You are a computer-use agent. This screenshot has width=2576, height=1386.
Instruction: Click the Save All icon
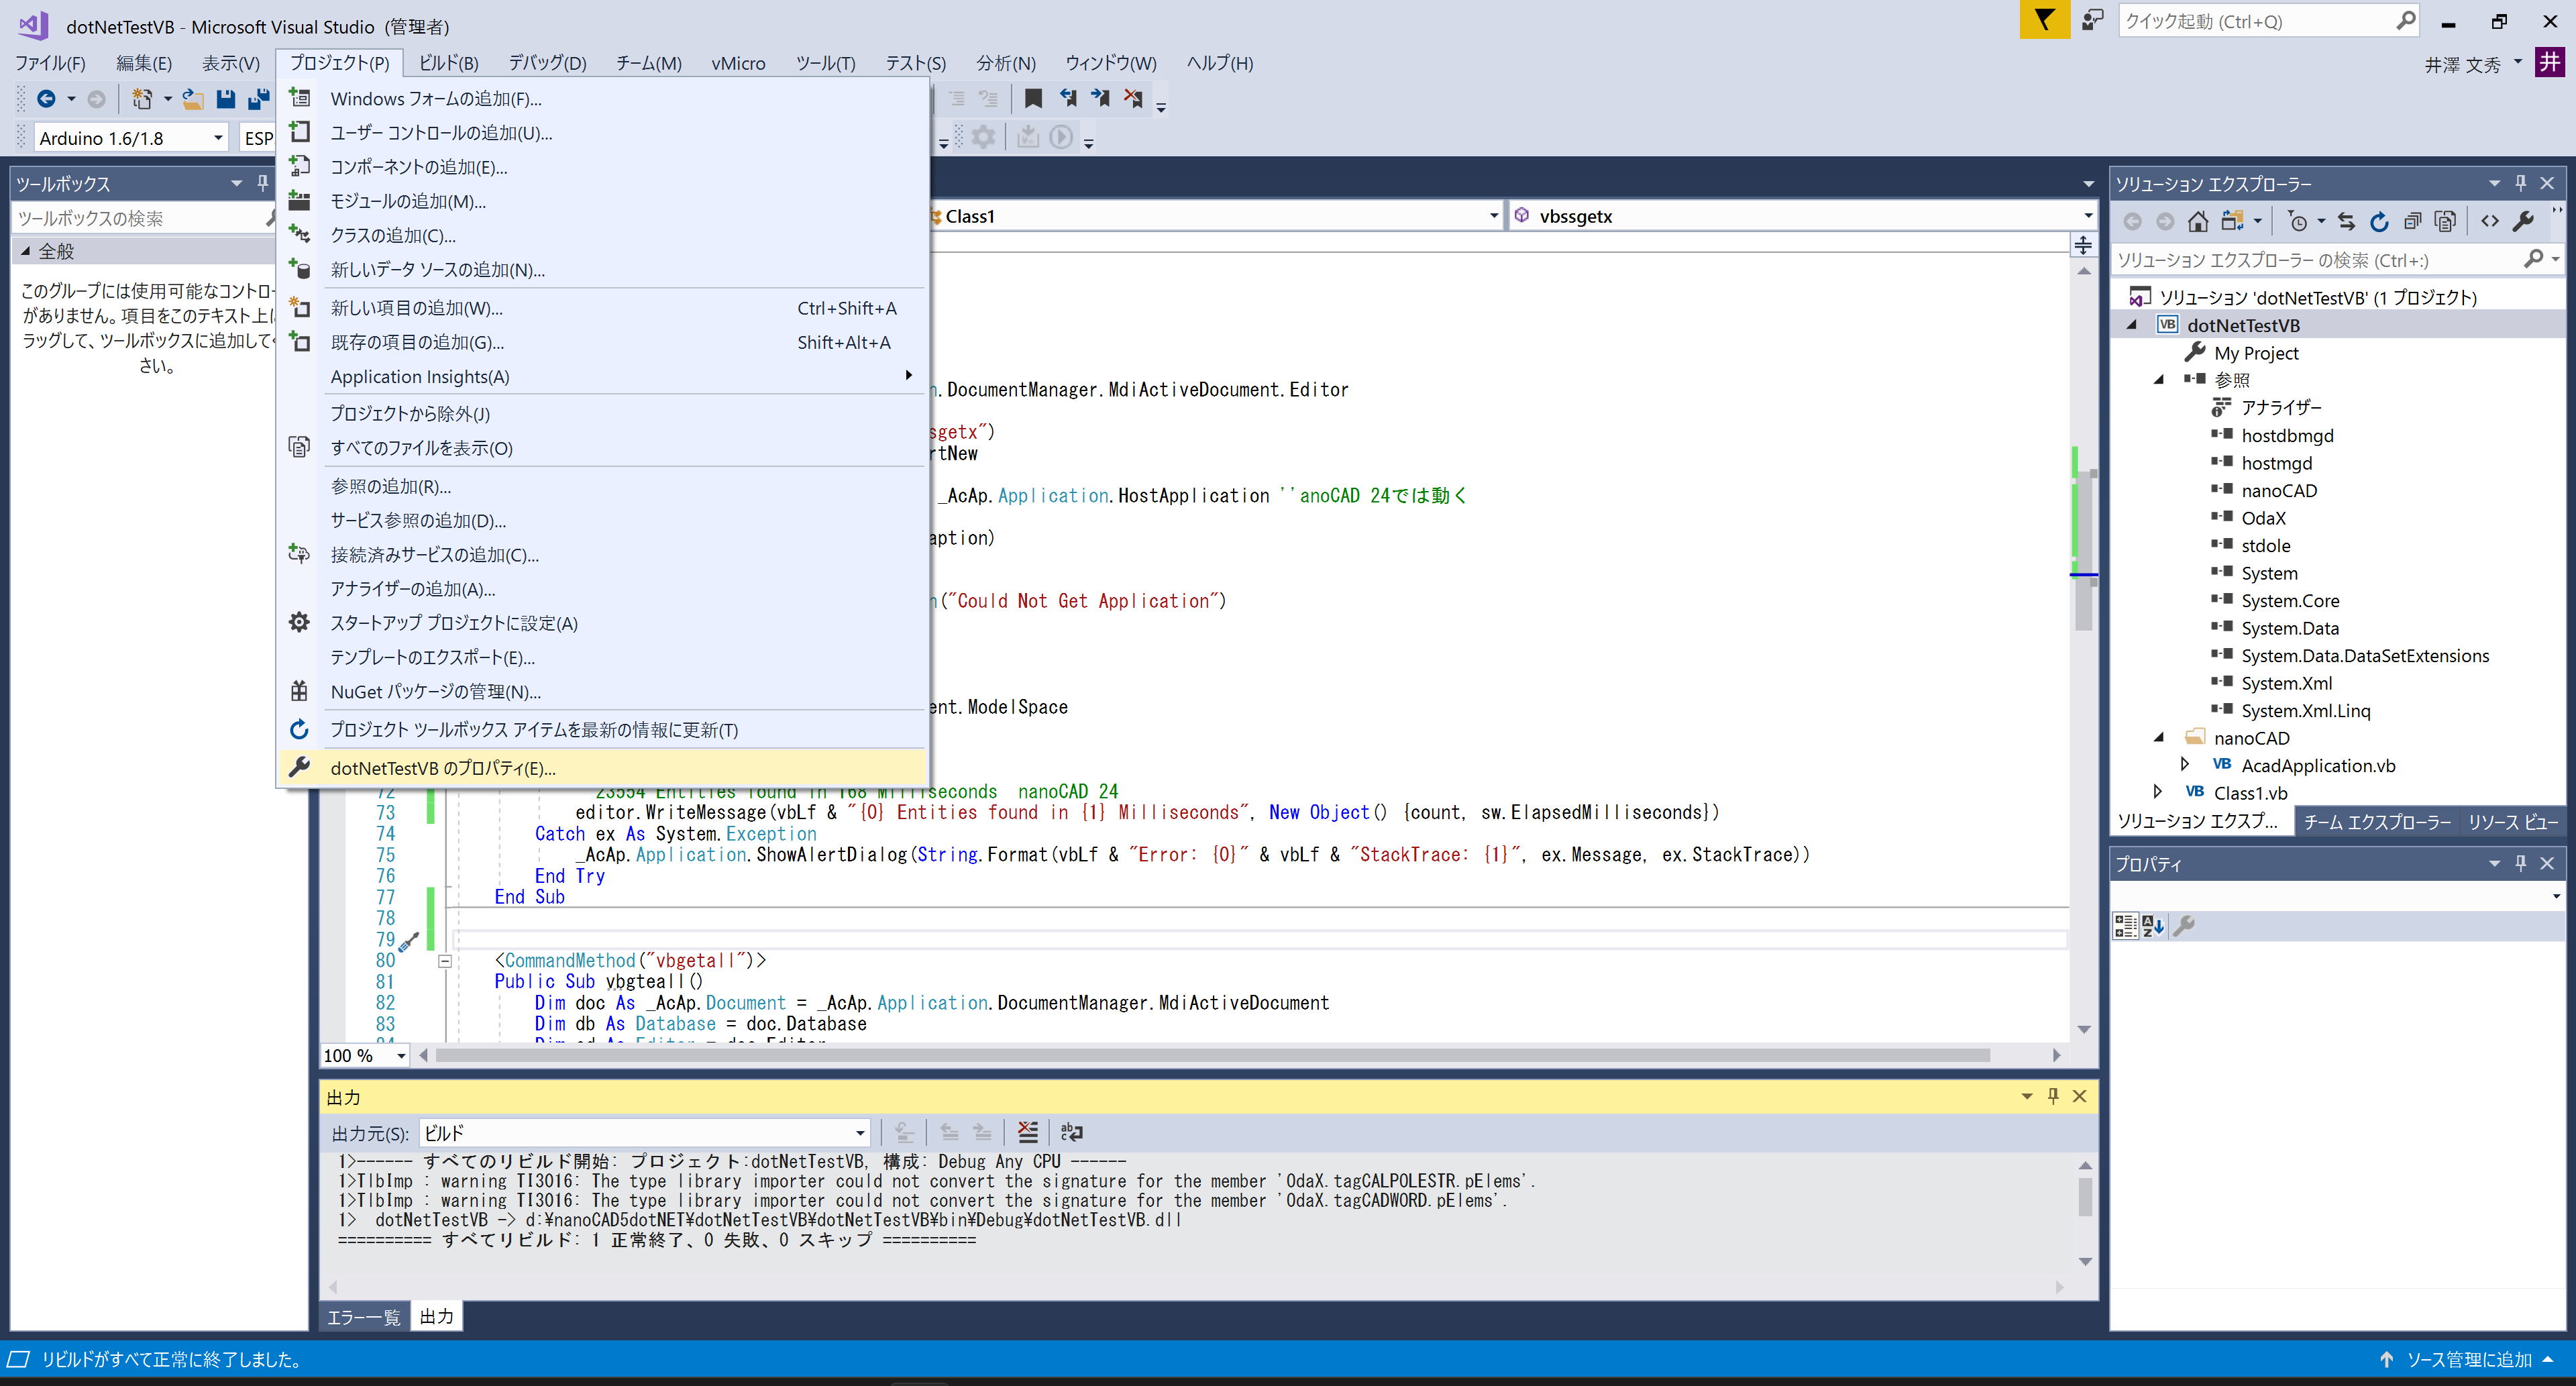(x=259, y=98)
